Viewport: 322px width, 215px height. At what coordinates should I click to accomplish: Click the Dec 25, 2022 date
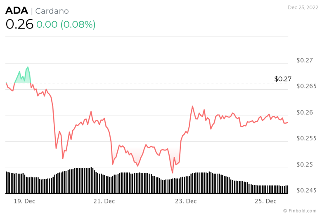(302, 7)
